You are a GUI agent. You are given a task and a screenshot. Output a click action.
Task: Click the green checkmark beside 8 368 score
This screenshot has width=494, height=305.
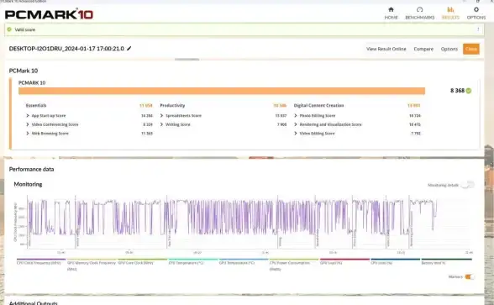pyautogui.click(x=469, y=91)
